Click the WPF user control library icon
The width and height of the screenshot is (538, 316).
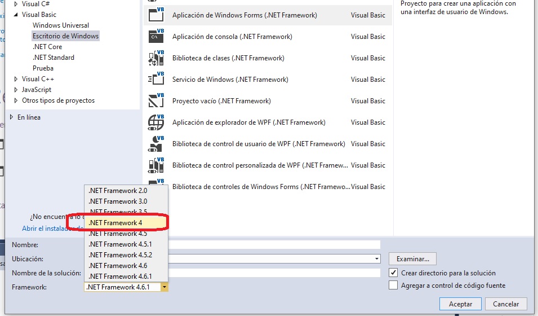click(x=156, y=143)
